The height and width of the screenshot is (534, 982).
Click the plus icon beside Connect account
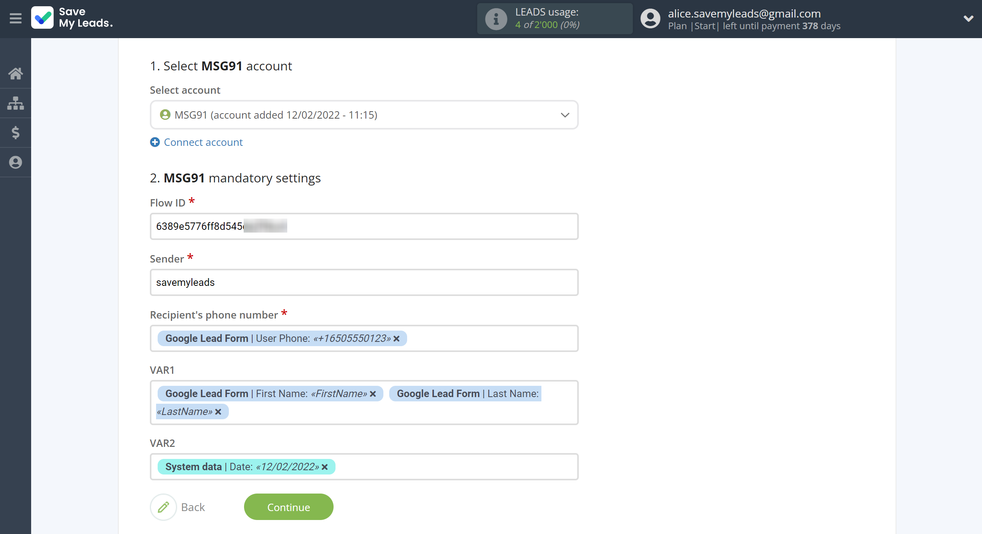click(155, 142)
